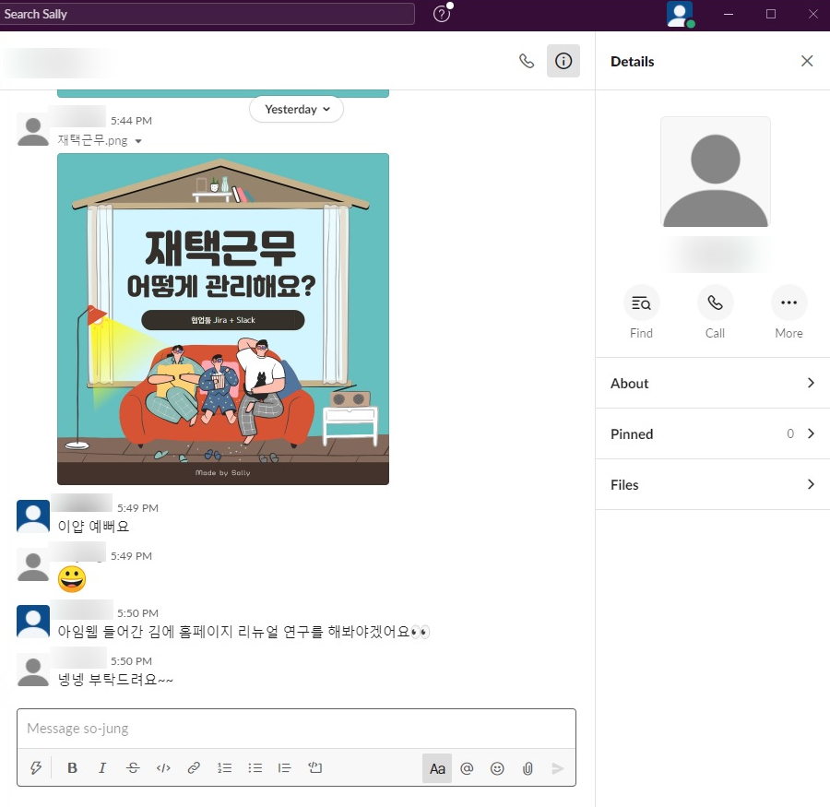Image resolution: width=830 pixels, height=807 pixels.
Task: Insert a link with the link icon
Action: point(194,768)
